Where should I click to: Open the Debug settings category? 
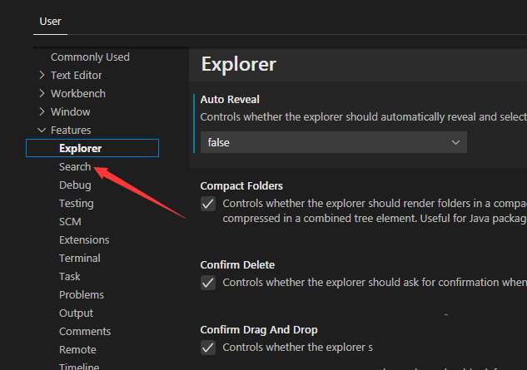[x=75, y=185]
